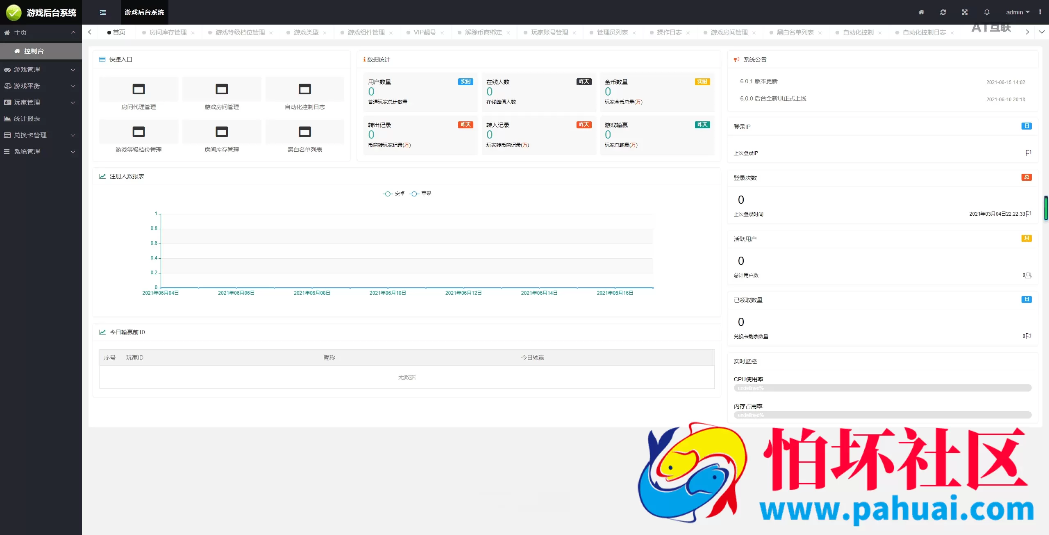
Task: Expand 游戏管理 sidebar menu
Action: point(41,70)
